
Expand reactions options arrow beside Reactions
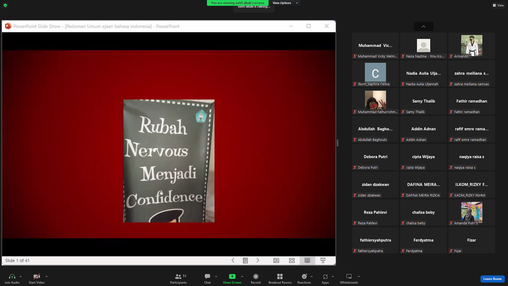[x=312, y=276]
